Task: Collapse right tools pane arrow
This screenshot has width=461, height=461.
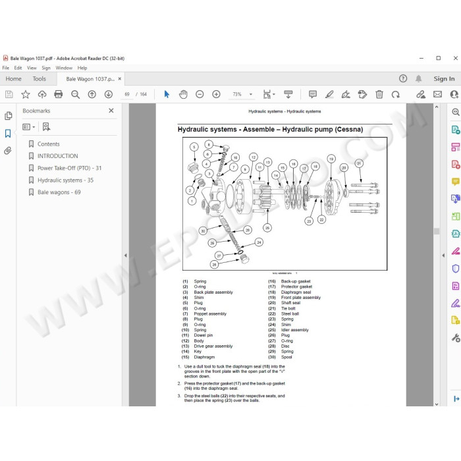Action: 443,256
